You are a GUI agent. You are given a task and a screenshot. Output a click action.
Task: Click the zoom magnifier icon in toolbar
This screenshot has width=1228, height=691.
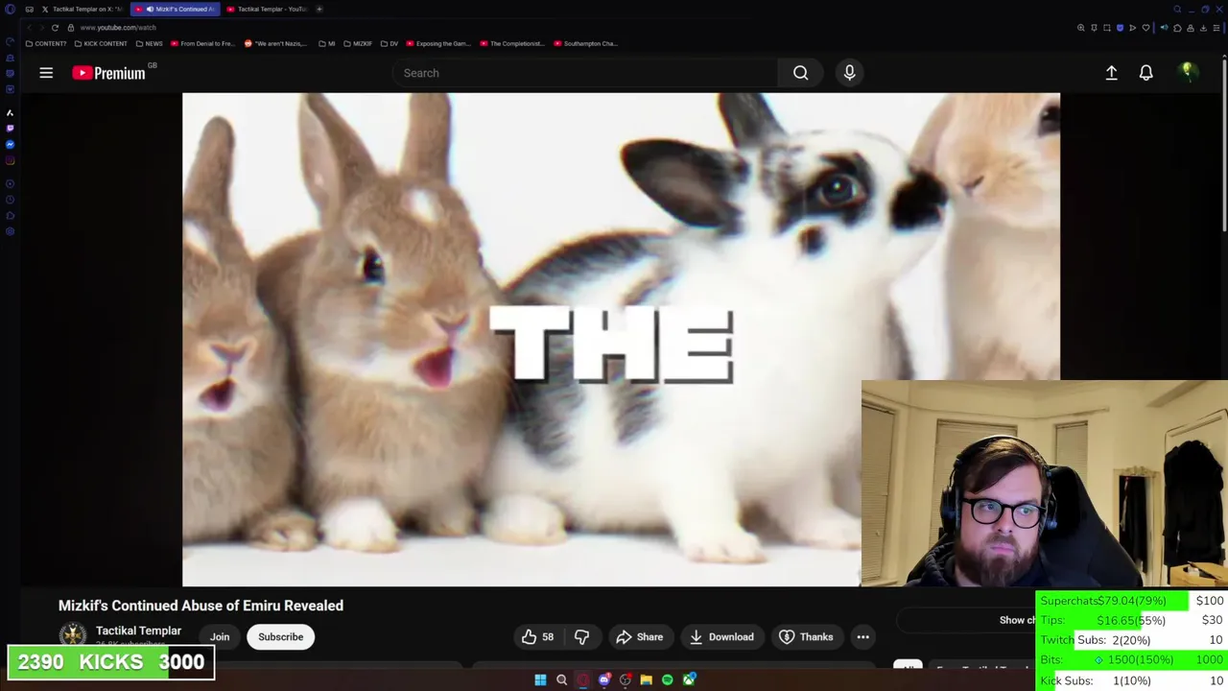point(1081,28)
